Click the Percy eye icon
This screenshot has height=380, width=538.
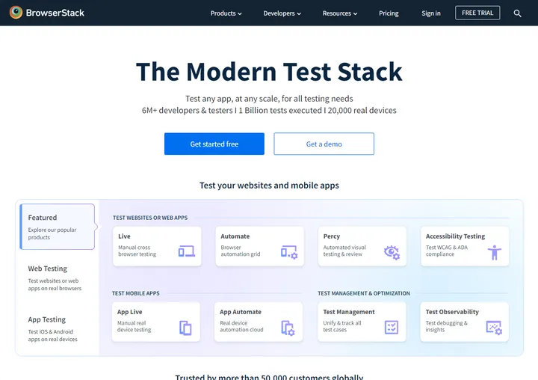pos(392,253)
